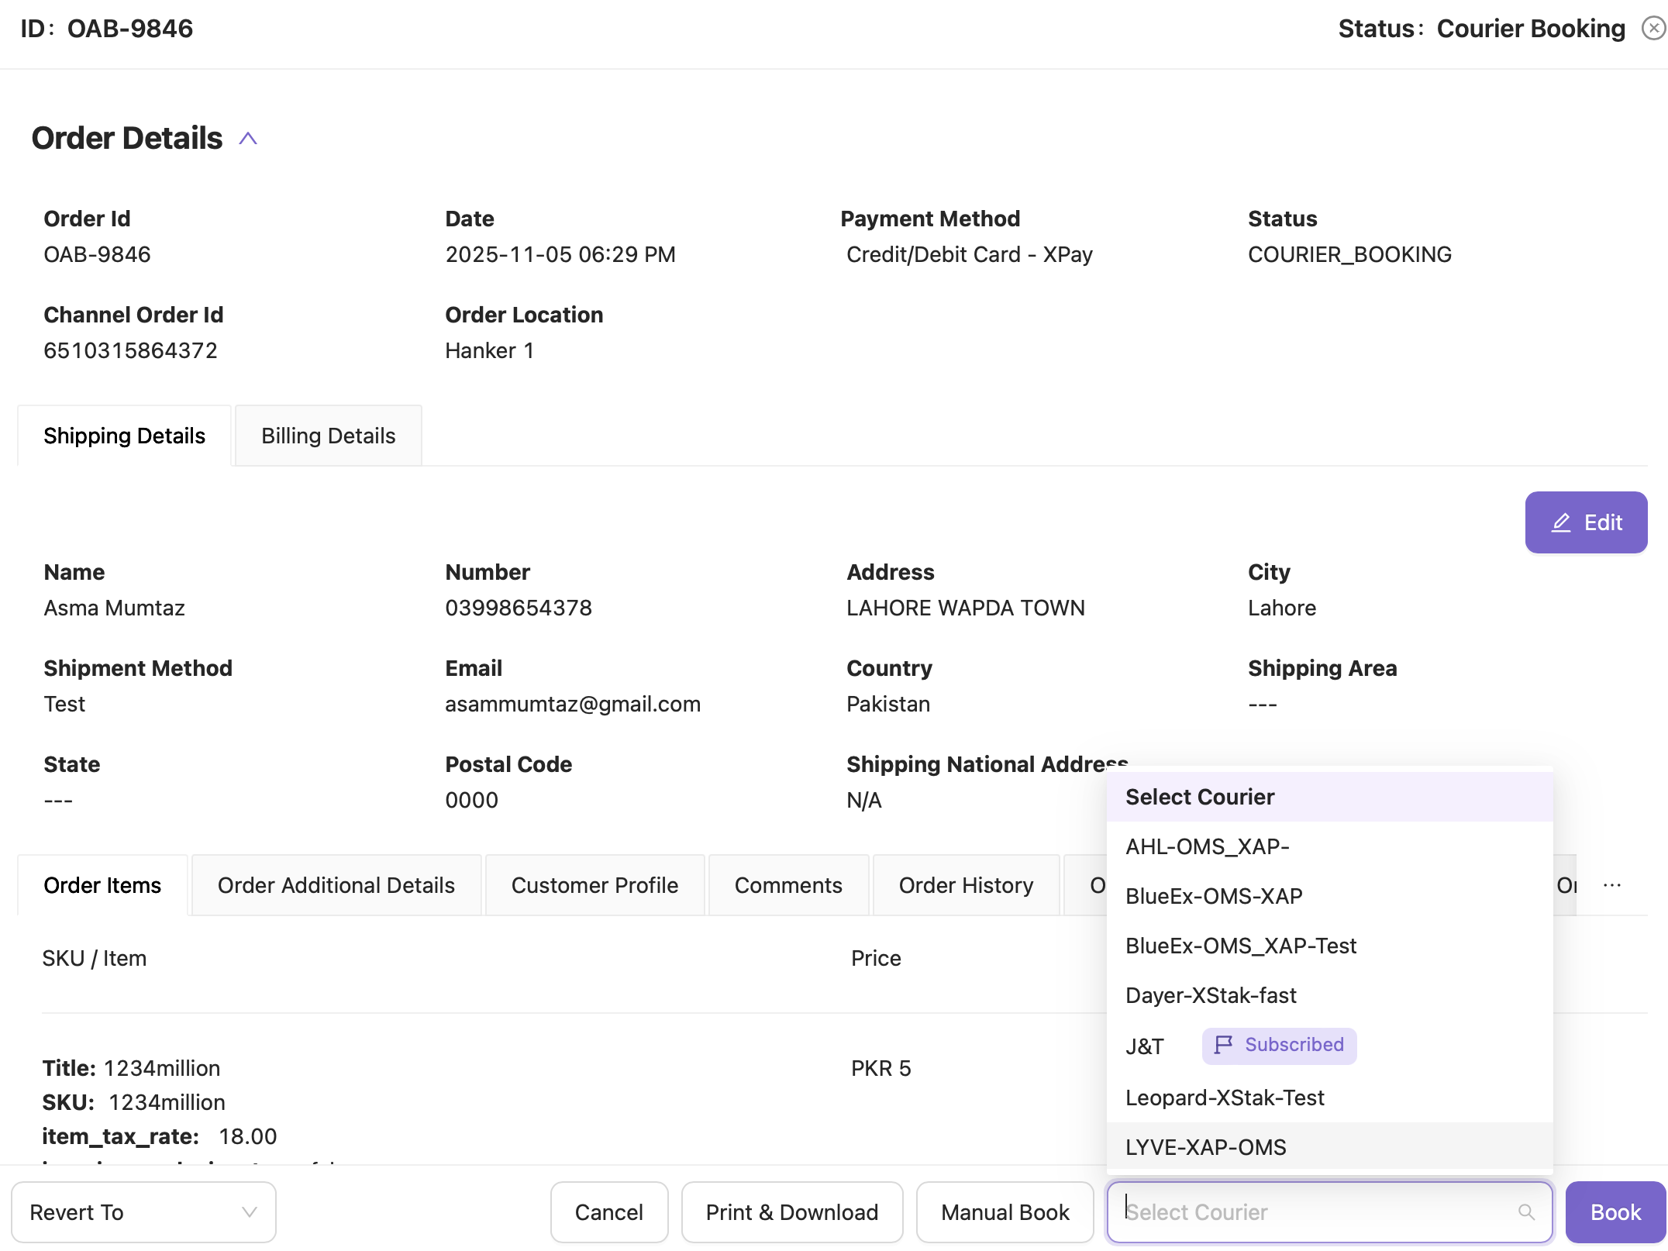1668x1251 pixels.
Task: Click the phone number 03998654378
Action: point(519,608)
